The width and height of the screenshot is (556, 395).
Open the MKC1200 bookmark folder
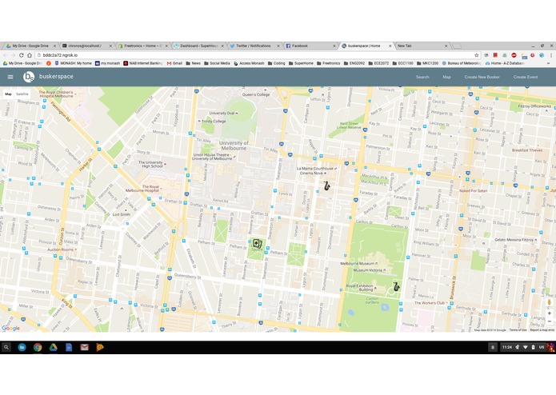coord(428,63)
